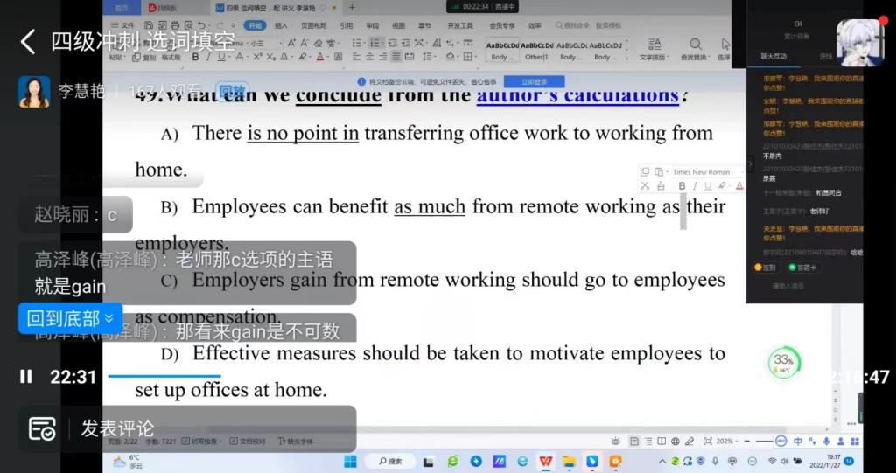Image resolution: width=896 pixels, height=473 pixels.
Task: Pause the video playback
Action: (26, 377)
